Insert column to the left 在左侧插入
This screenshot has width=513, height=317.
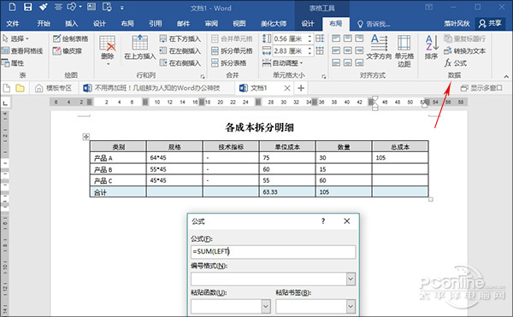click(x=180, y=50)
